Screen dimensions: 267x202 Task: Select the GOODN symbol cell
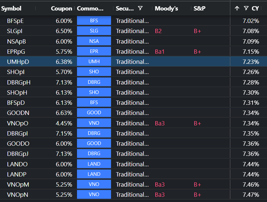pyautogui.click(x=17, y=113)
